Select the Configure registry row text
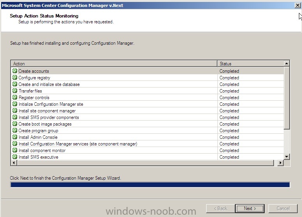The width and height of the screenshot is (302, 217). 34,78
